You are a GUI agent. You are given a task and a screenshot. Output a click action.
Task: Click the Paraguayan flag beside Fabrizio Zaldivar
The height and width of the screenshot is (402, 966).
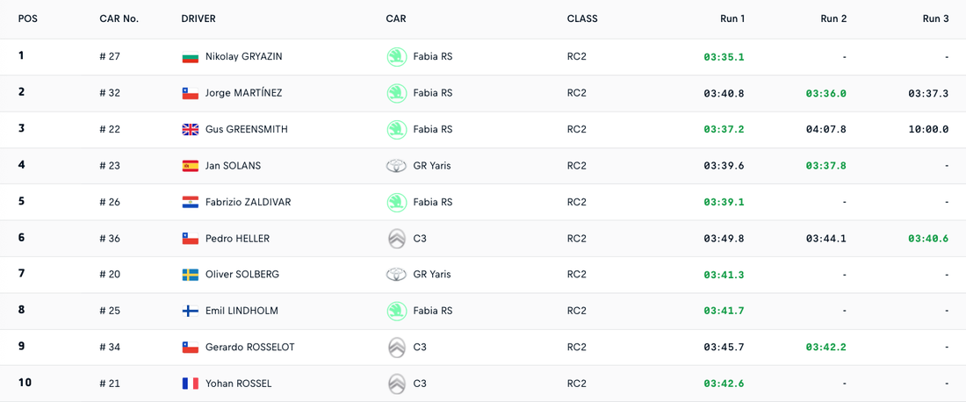coord(190,203)
